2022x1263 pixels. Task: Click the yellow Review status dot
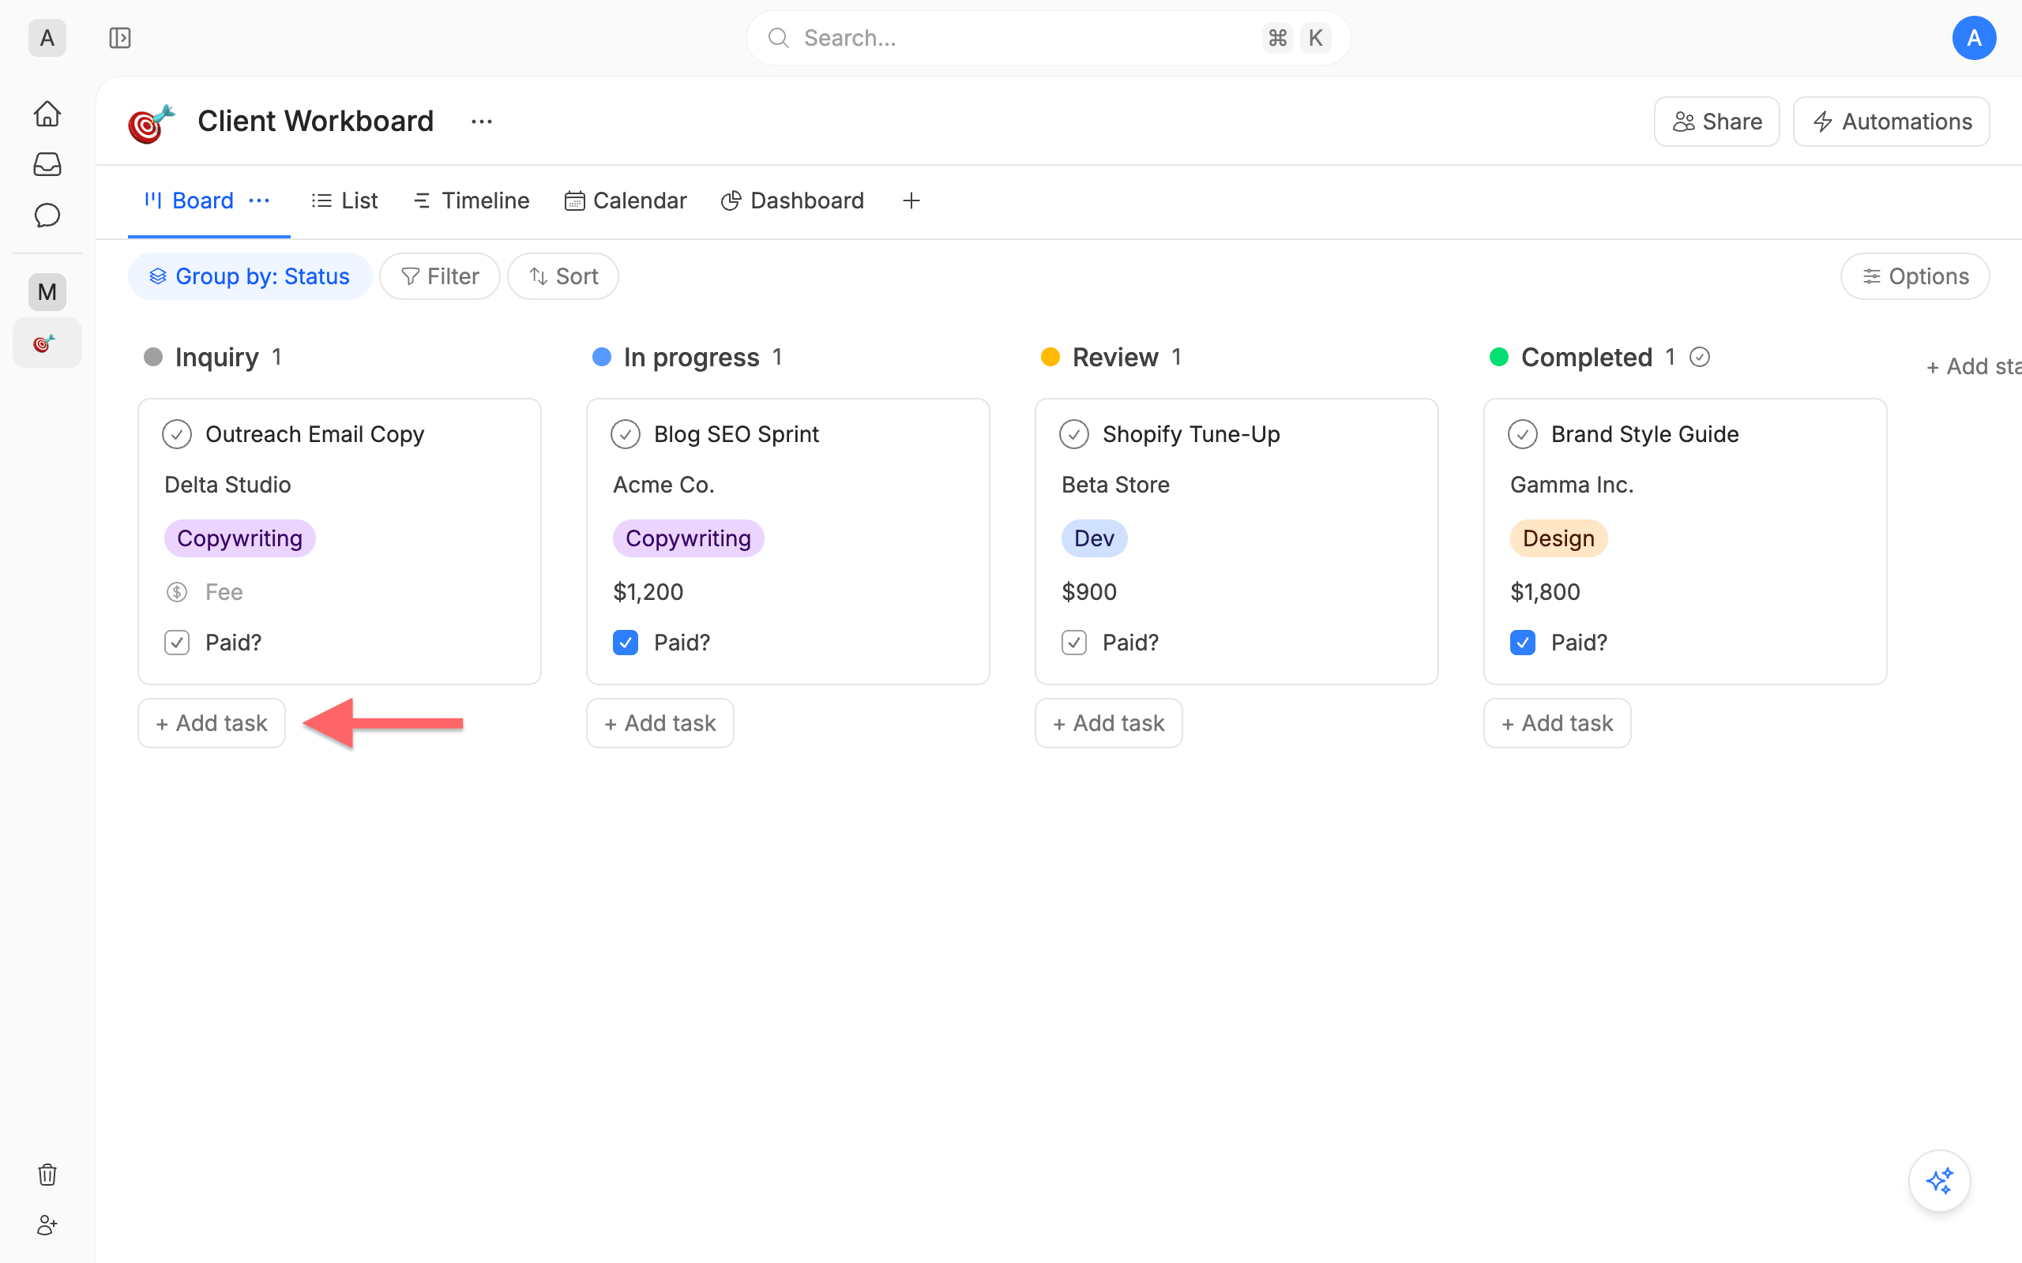(1050, 358)
